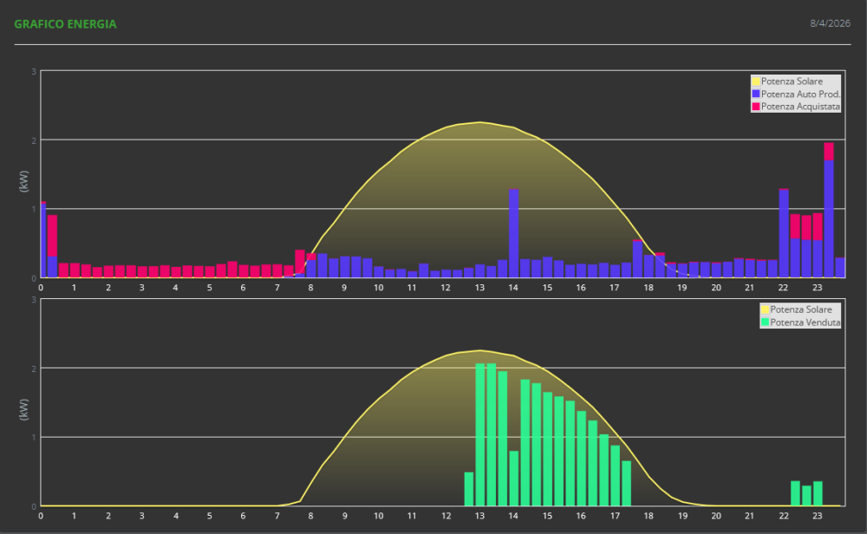Click the tall blue bar at hour 14
Image resolution: width=867 pixels, height=534 pixels.
[514, 234]
